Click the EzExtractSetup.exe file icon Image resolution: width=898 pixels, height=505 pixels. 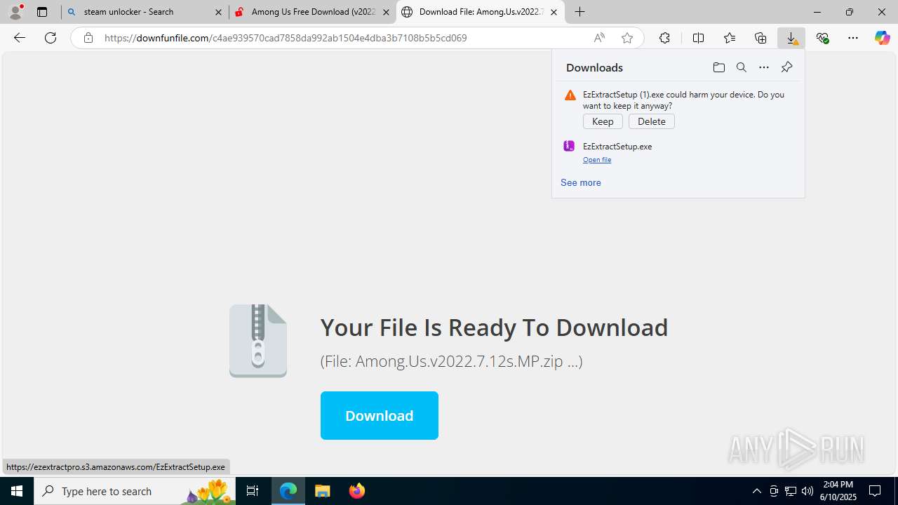point(569,146)
